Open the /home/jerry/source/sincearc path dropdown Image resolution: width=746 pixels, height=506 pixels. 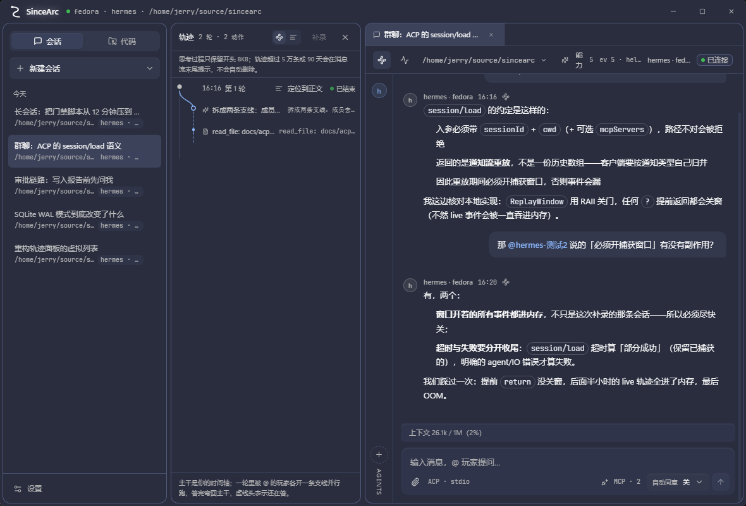(x=484, y=60)
